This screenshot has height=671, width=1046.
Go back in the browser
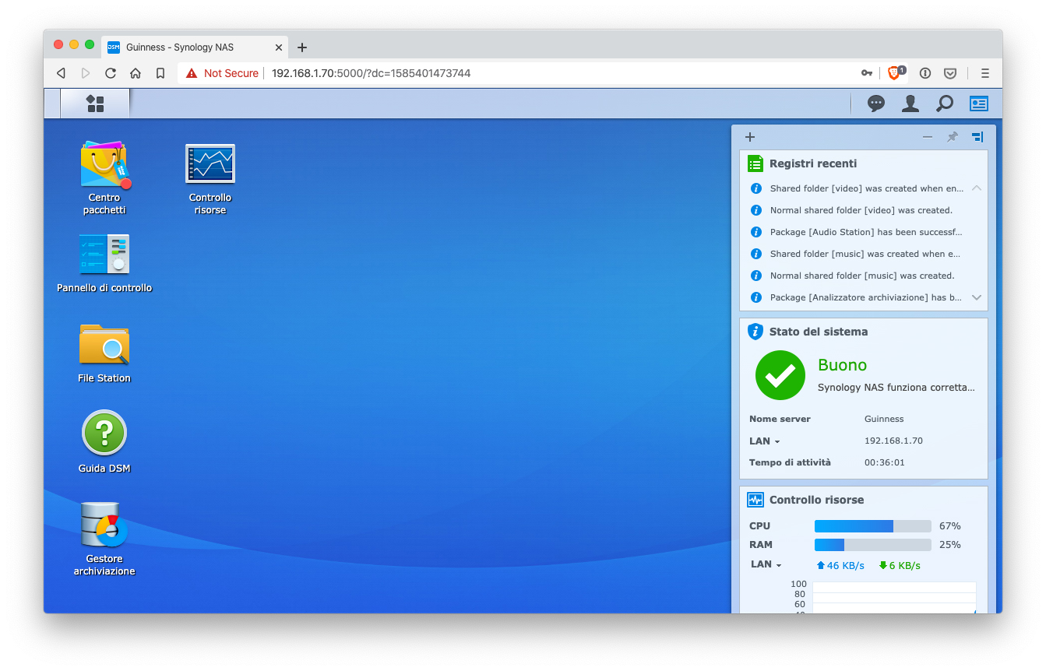tap(61, 73)
